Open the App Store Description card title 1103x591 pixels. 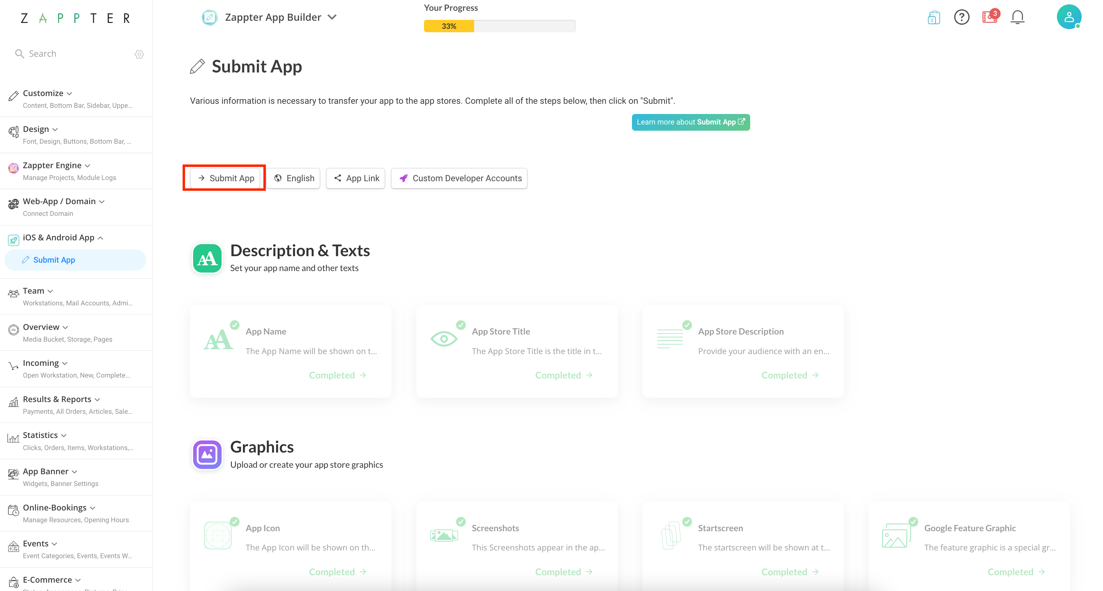(x=741, y=331)
